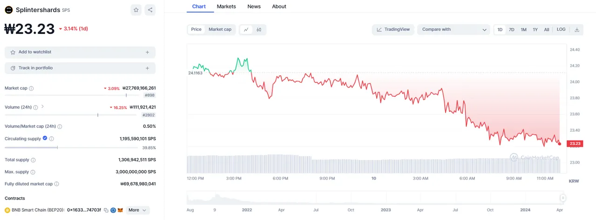Download the chart data using download icon
The image size is (596, 220).
pos(577,29)
